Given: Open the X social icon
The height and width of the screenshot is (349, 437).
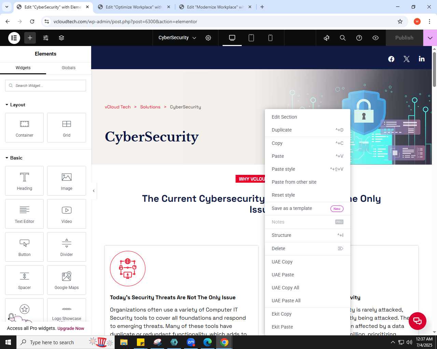Looking at the screenshot, I should point(407,59).
